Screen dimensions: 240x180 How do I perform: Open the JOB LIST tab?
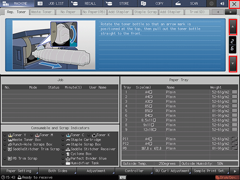[52, 3]
